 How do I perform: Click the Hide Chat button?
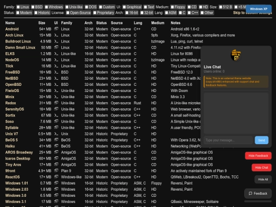pyautogui.click(x=262, y=168)
